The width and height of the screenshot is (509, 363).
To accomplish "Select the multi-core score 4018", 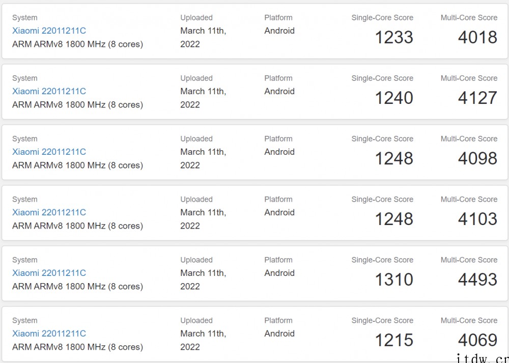I will [477, 37].
